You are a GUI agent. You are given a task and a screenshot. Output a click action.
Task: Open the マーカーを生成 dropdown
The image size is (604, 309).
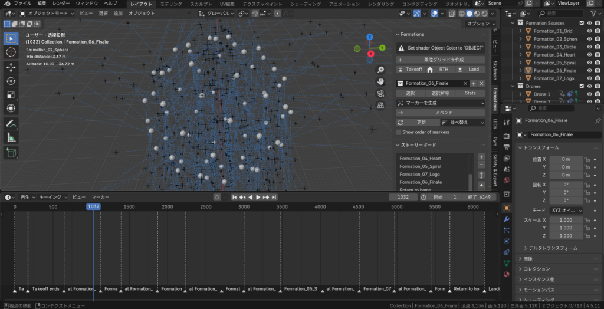pyautogui.click(x=440, y=103)
